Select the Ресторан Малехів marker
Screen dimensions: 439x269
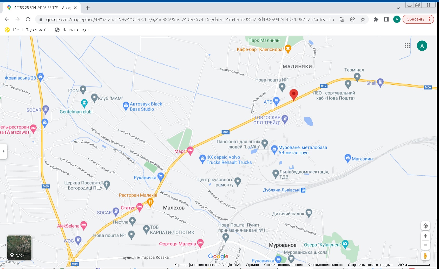coord(150,202)
